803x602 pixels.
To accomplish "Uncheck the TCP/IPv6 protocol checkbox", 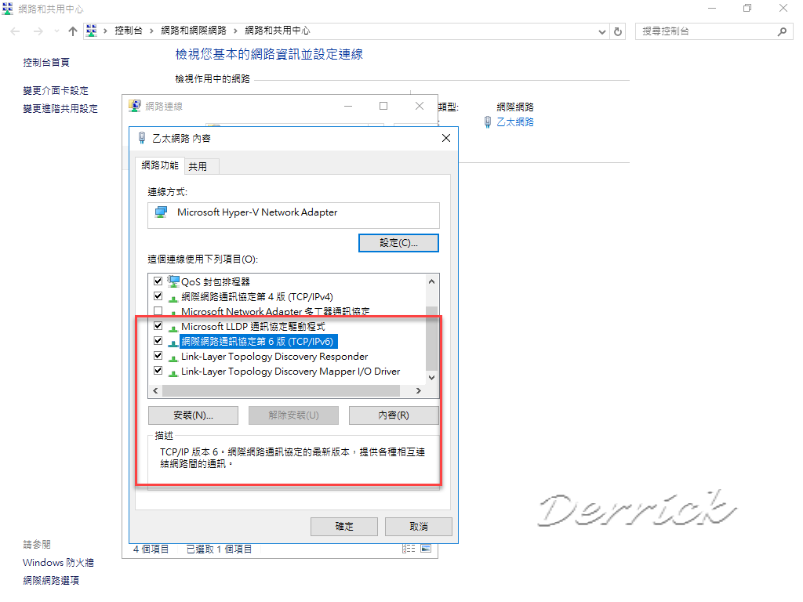I will pyautogui.click(x=158, y=340).
